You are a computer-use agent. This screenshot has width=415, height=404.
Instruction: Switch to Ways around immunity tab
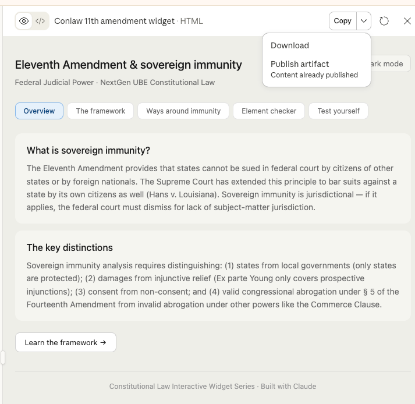point(183,111)
